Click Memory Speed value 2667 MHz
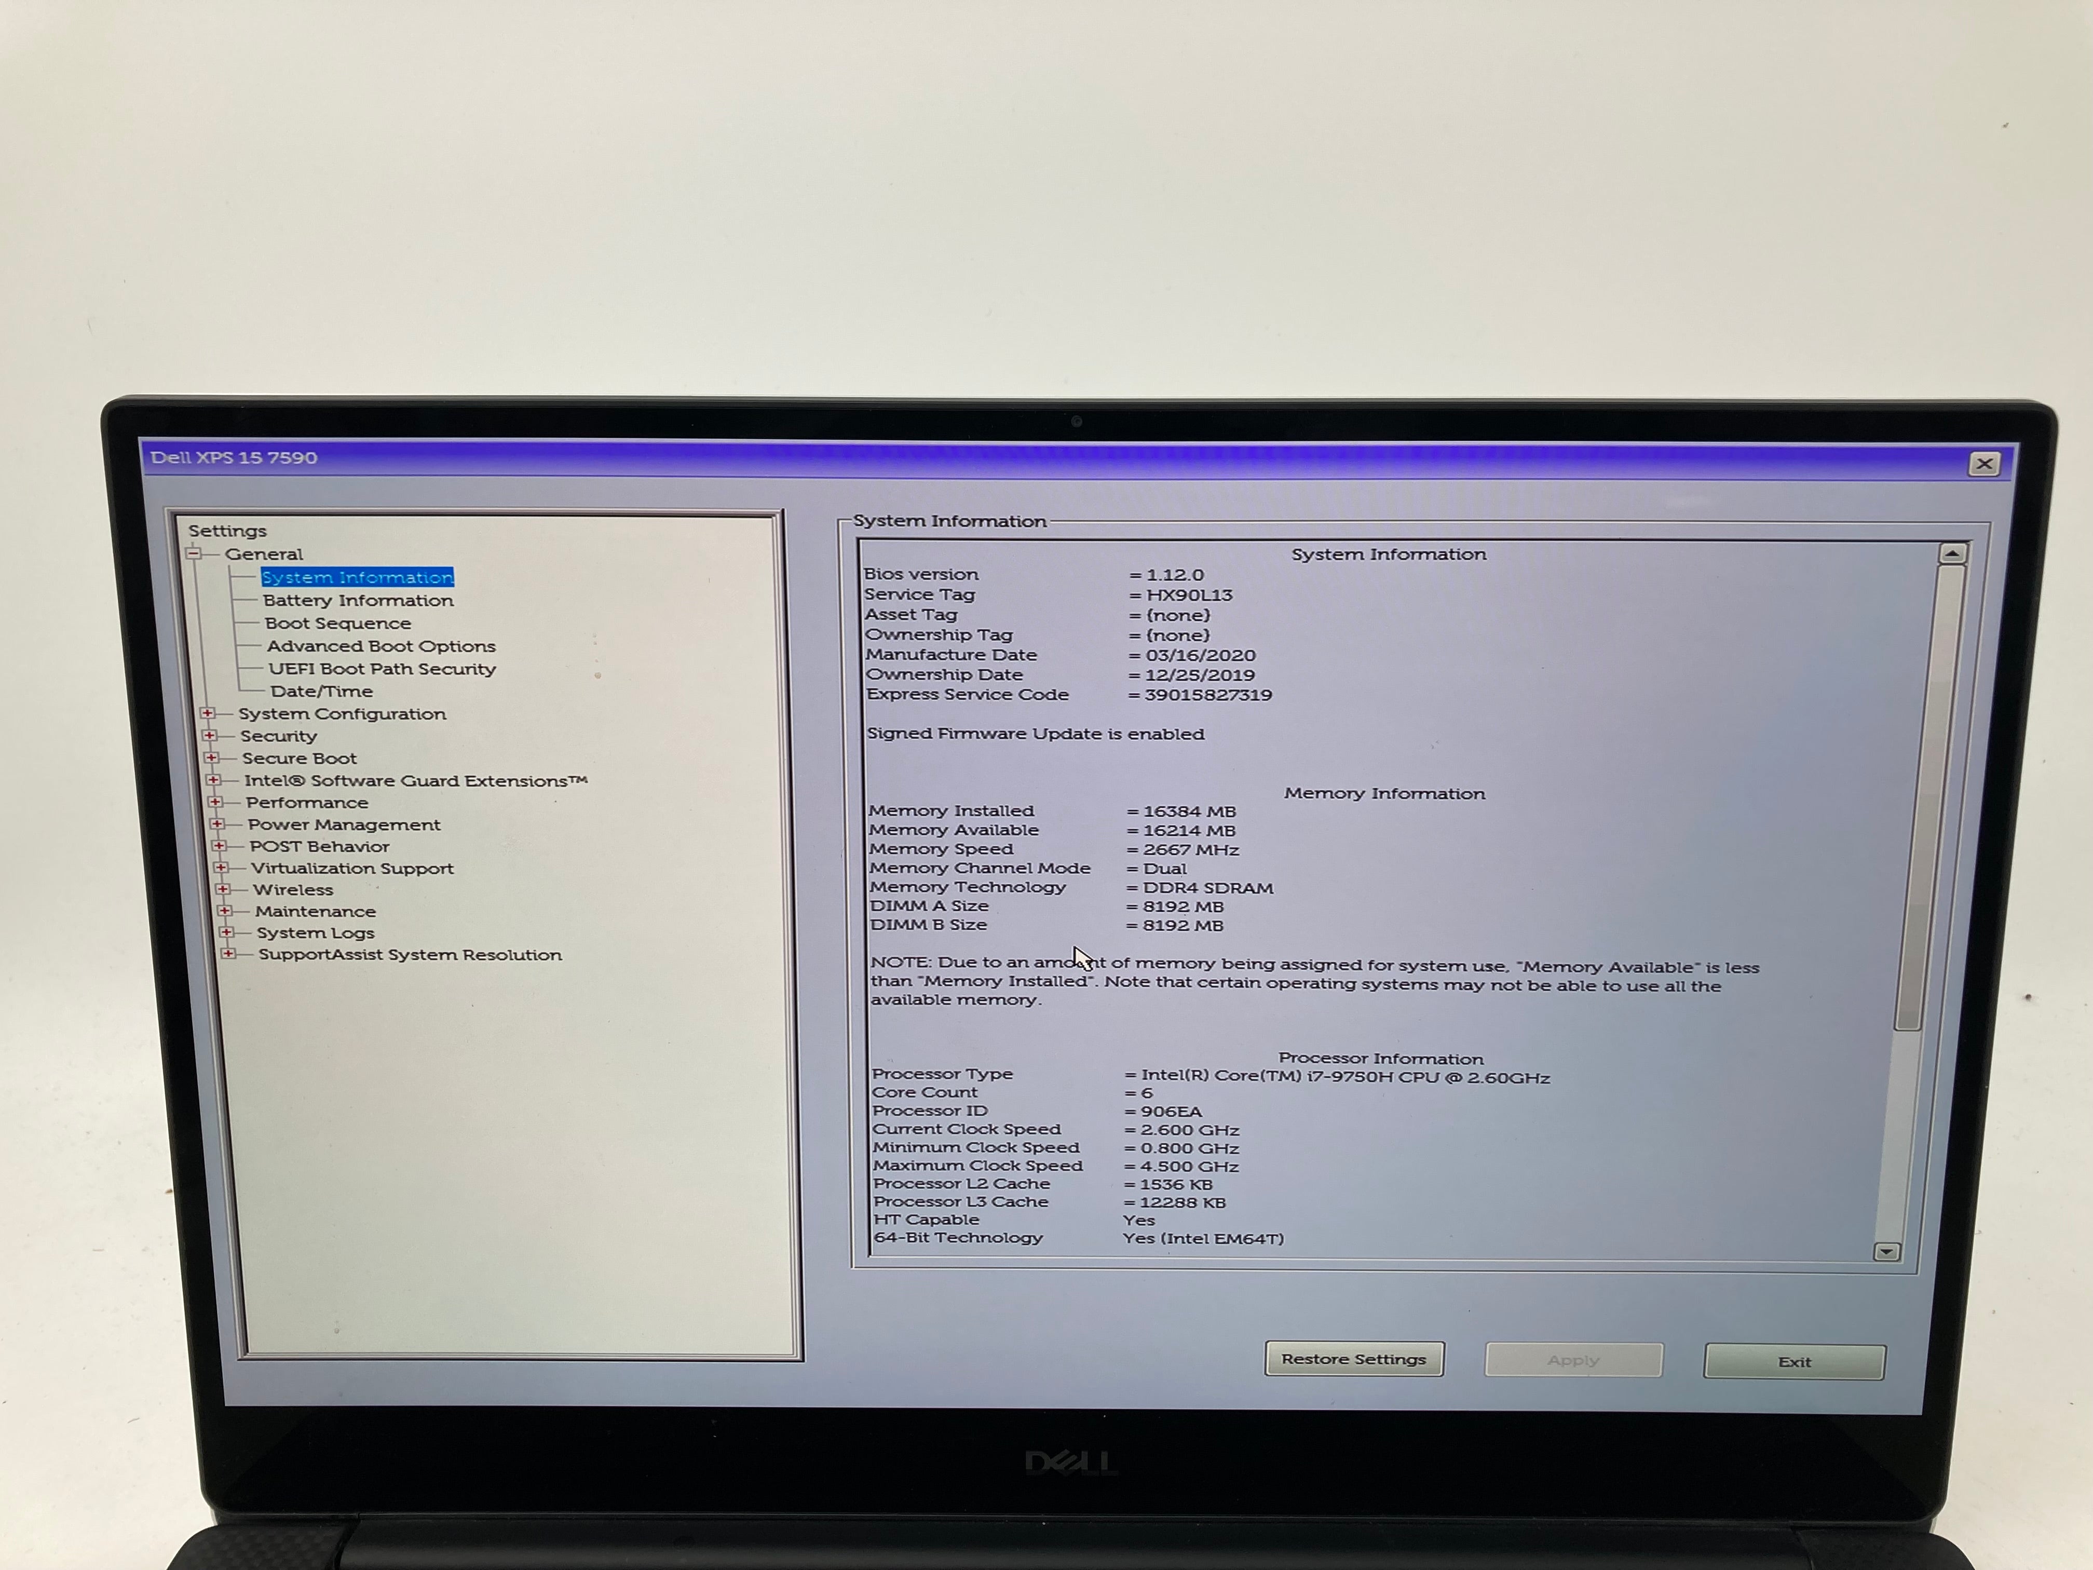 tap(1191, 850)
